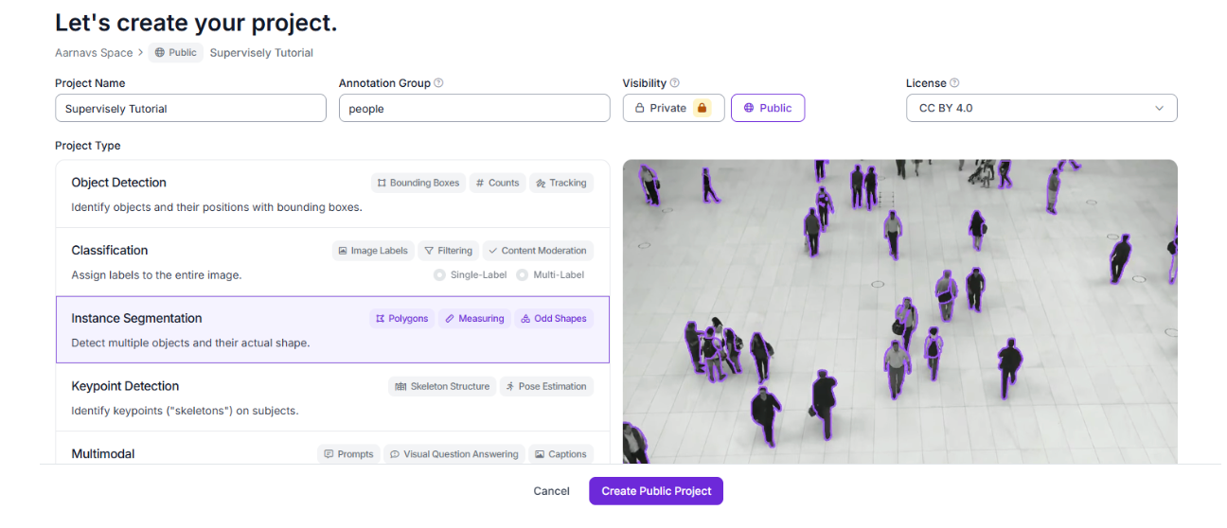Image resolution: width=1227 pixels, height=528 pixels.
Task: Choose the Keypoint Detection project type
Action: point(332,397)
